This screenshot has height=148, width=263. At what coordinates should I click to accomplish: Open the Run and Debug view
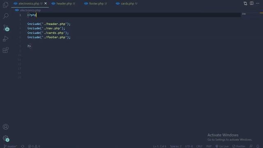pyautogui.click(x=5, y=39)
